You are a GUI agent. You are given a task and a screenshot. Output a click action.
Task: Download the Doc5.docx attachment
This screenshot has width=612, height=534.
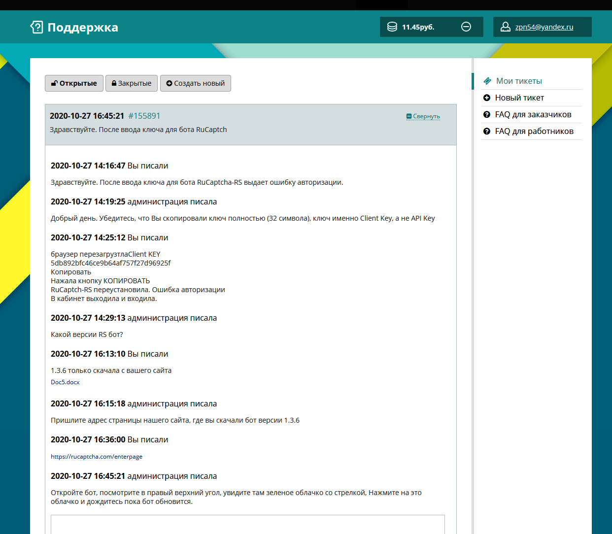(65, 382)
